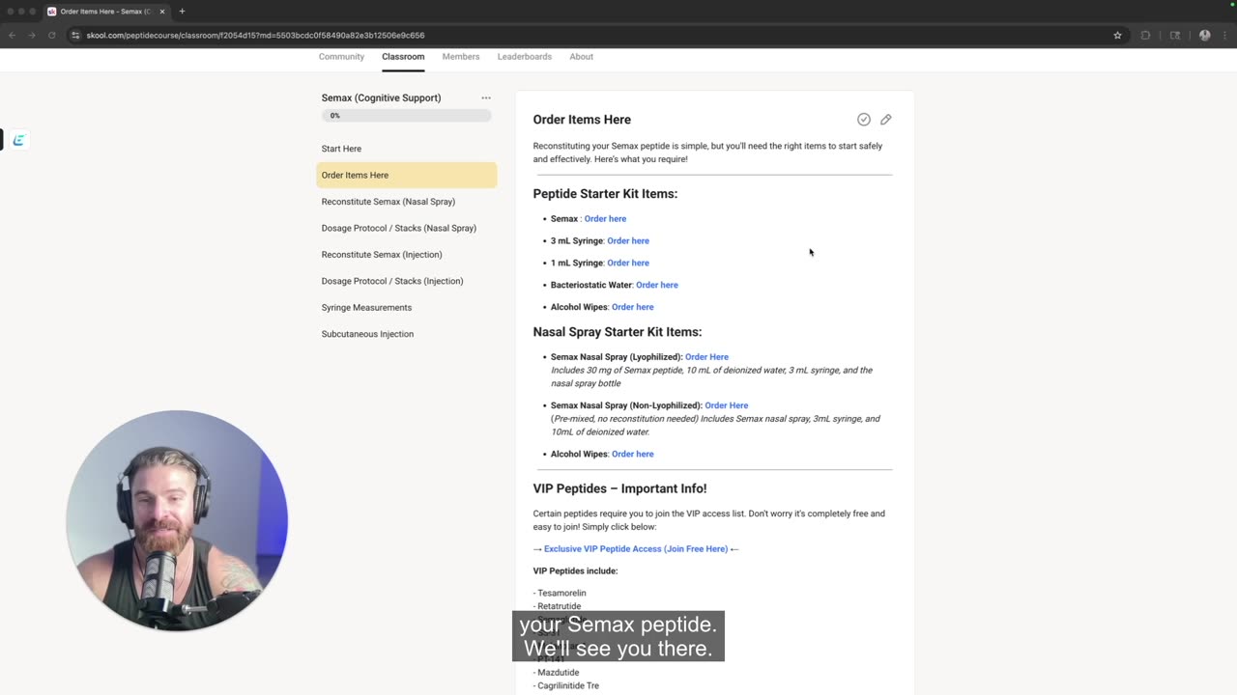Image resolution: width=1237 pixels, height=695 pixels.
Task: Click the browser address bar URL
Action: [x=255, y=35]
